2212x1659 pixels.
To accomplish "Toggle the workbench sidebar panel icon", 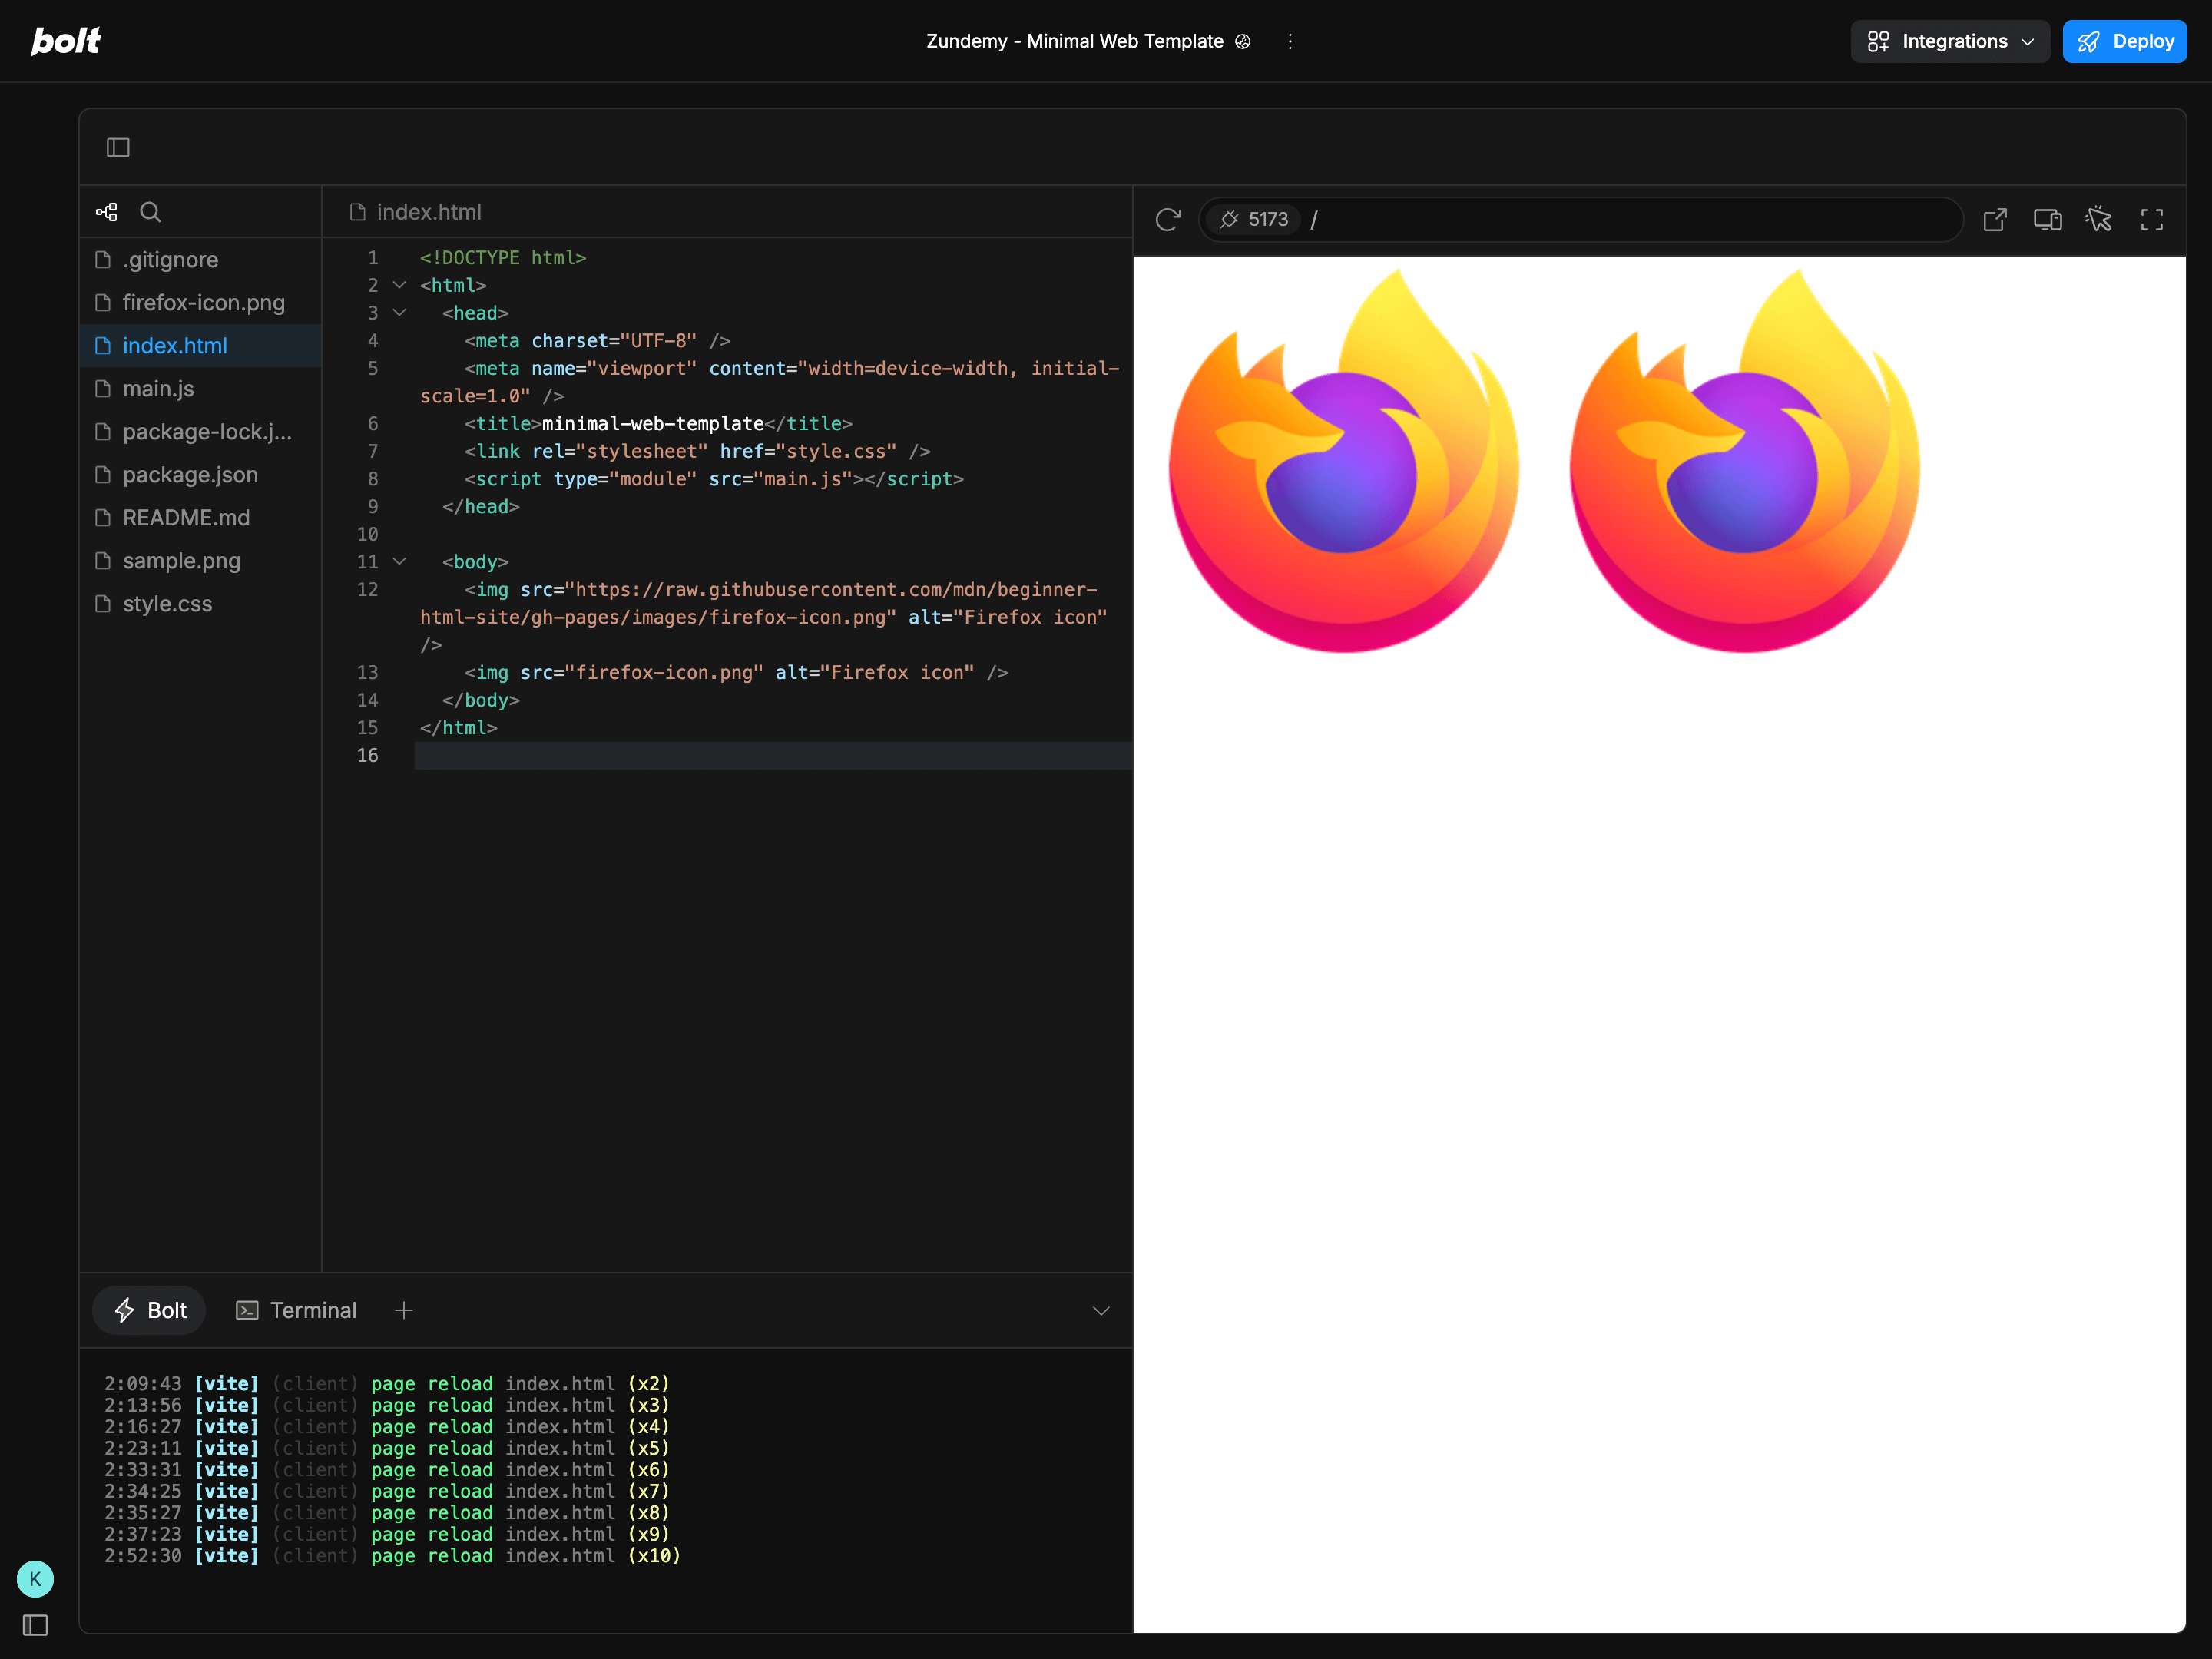I will pyautogui.click(x=118, y=148).
